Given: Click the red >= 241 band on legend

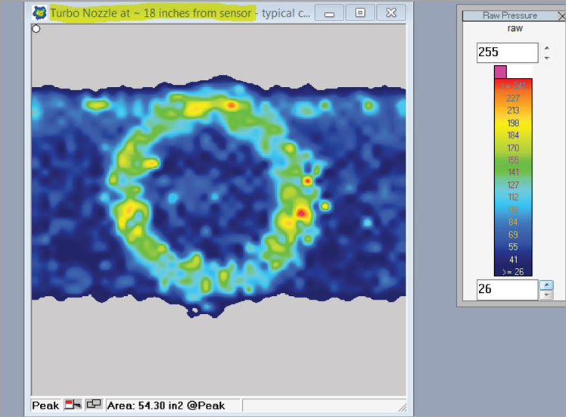Looking at the screenshot, I should [513, 86].
